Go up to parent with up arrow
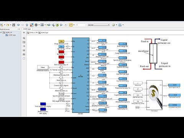Image resolution: width=184 pixels, height=138 pixels. coord(27,25)
